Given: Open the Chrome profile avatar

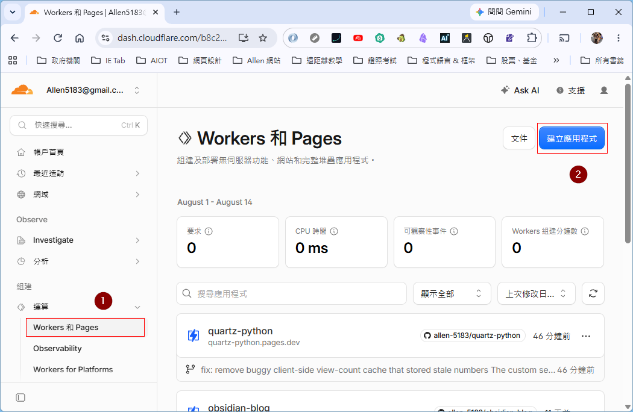Looking at the screenshot, I should [597, 38].
